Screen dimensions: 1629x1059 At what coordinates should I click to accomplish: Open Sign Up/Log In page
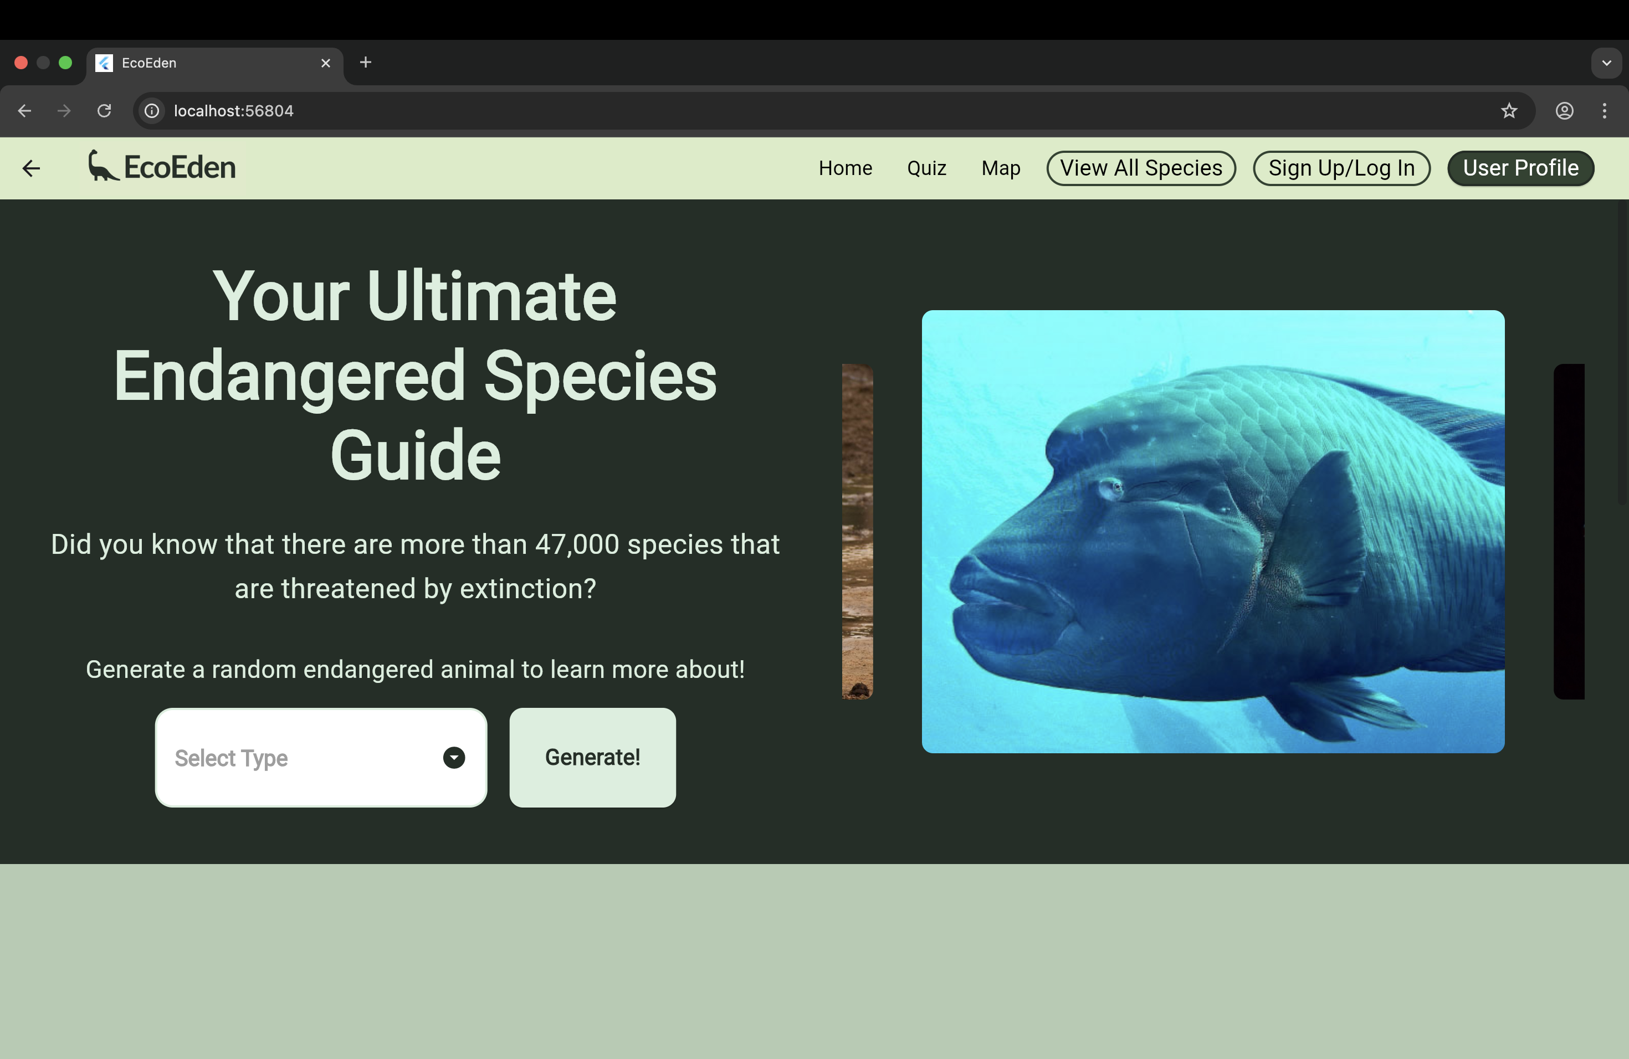pyautogui.click(x=1341, y=168)
